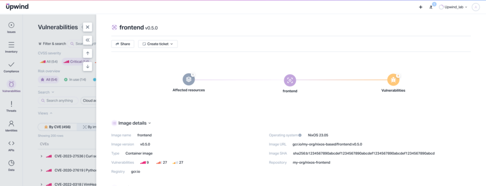The image size is (486, 186).
Task: Open Data sidebar section
Action: 11,166
